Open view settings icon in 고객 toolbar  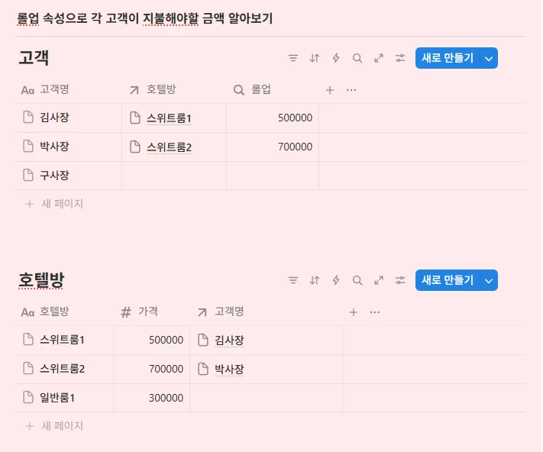point(400,58)
